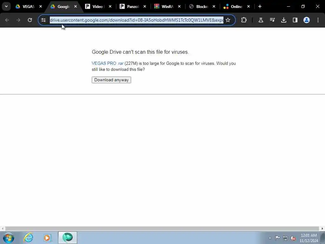Launch Windows Media Player from taskbar

point(48,238)
